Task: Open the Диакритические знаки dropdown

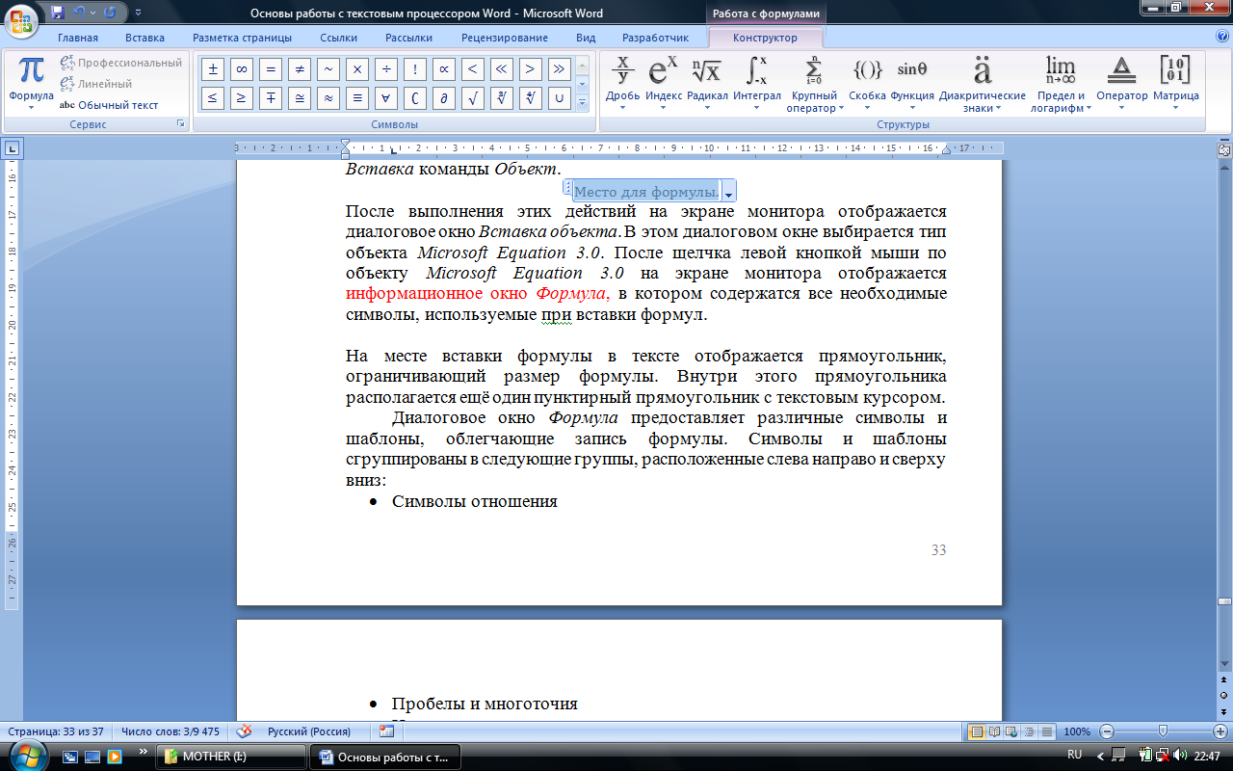Action: (x=983, y=85)
